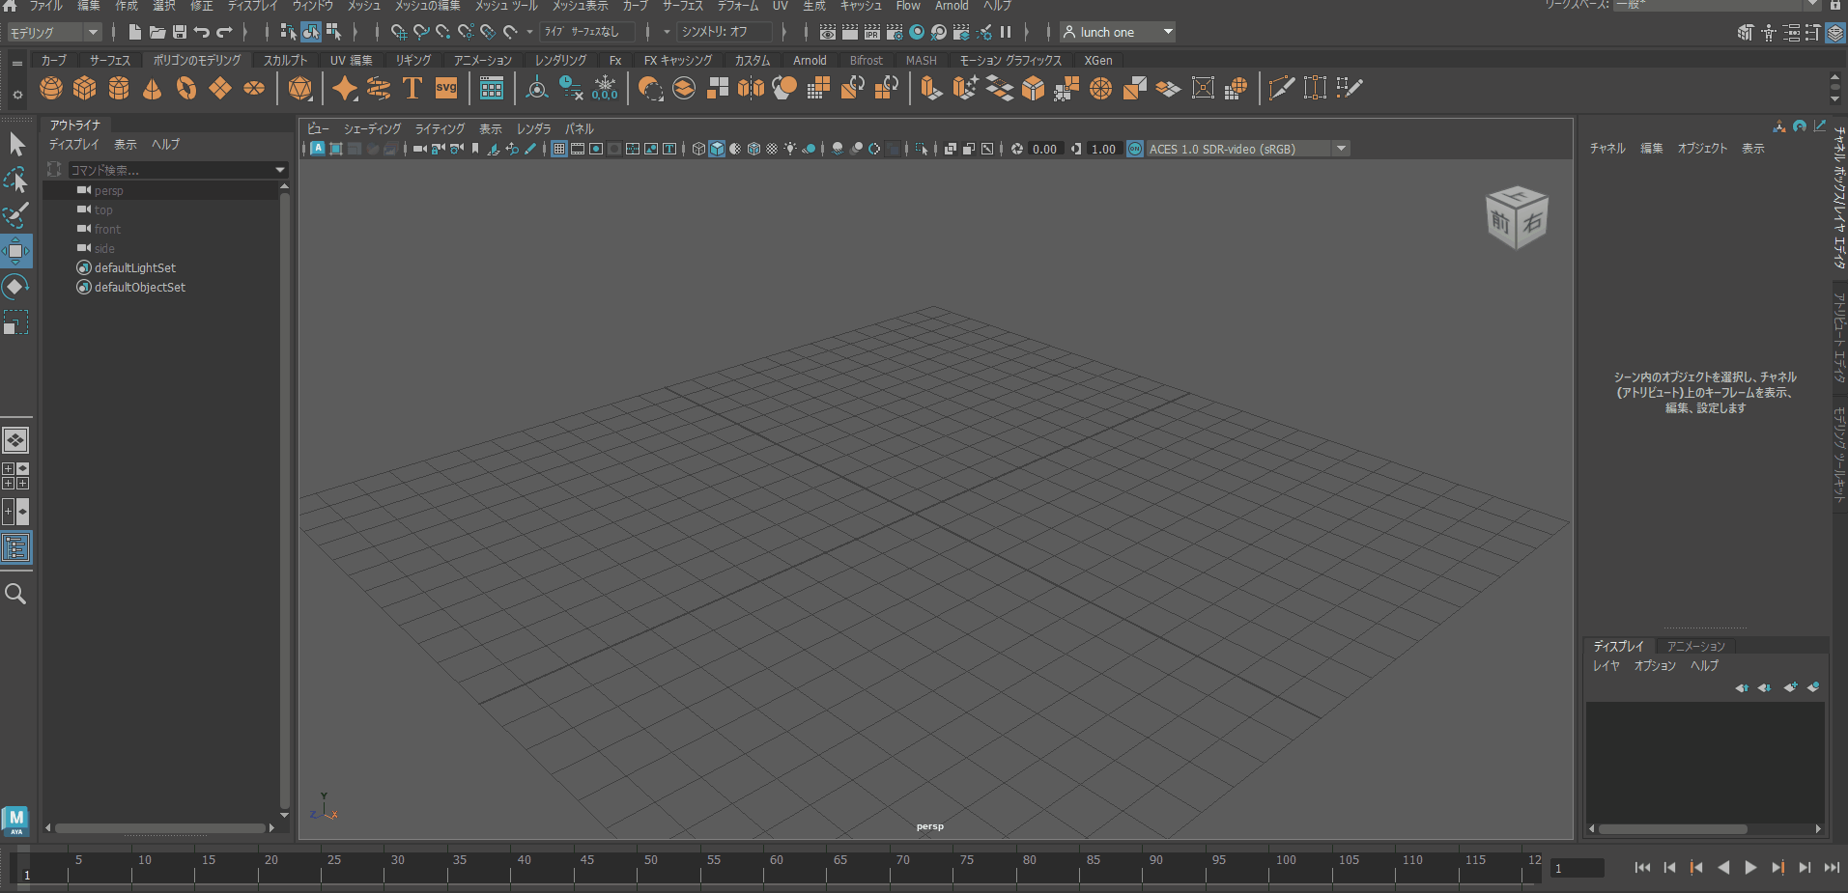Toggle smooth shade all cube in panel toolbar
The image size is (1848, 893).
(717, 149)
